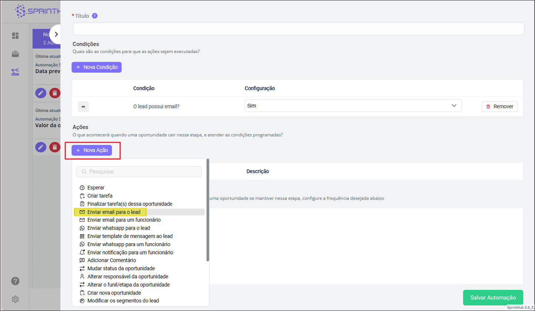Click the Nova Condição button

(x=96, y=67)
